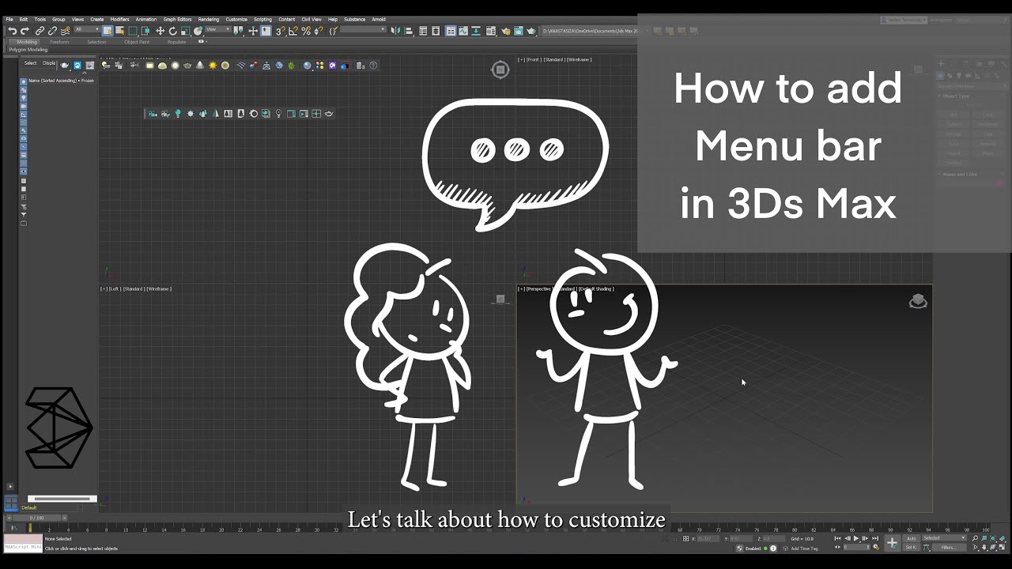Open the key Filters dialog
This screenshot has height=569, width=1012.
click(949, 547)
